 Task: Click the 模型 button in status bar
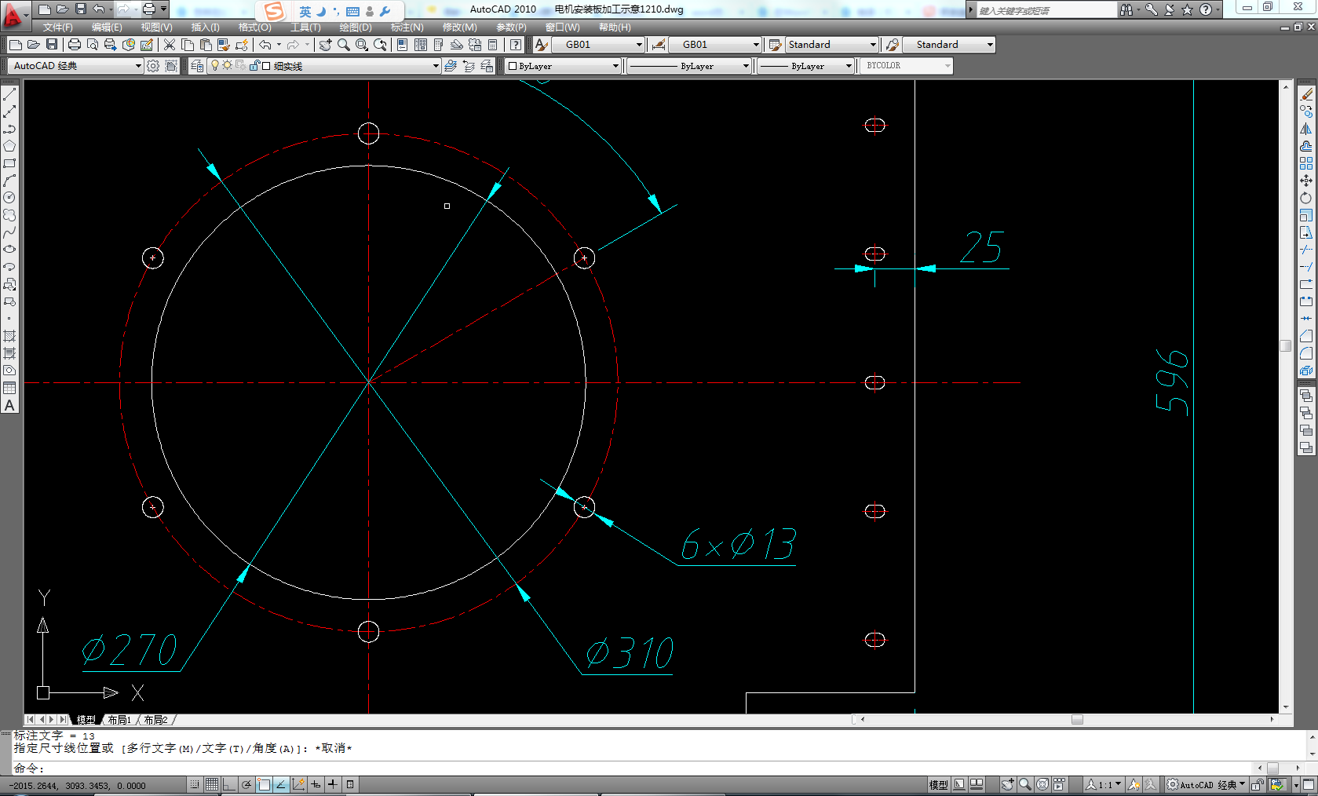938,784
